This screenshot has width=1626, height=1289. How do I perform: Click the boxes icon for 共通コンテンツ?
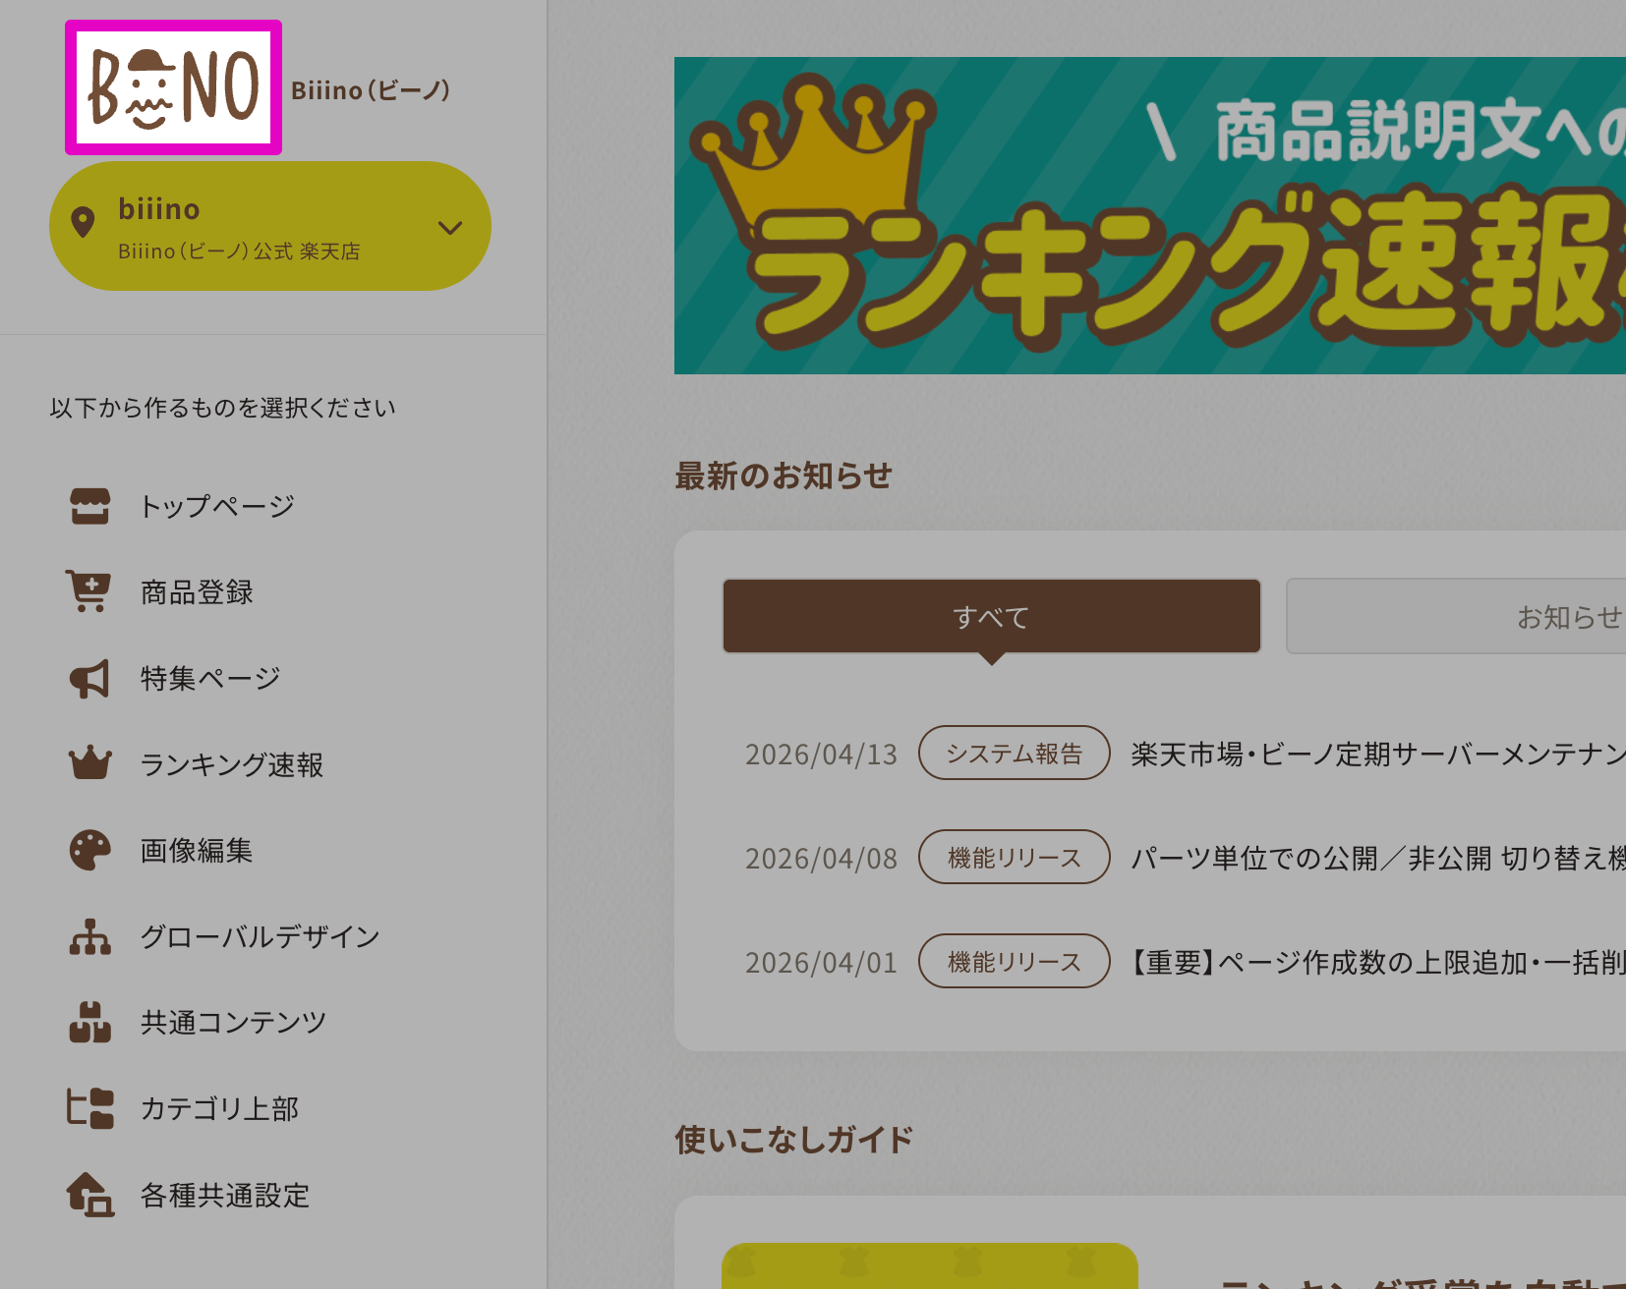tap(89, 1022)
